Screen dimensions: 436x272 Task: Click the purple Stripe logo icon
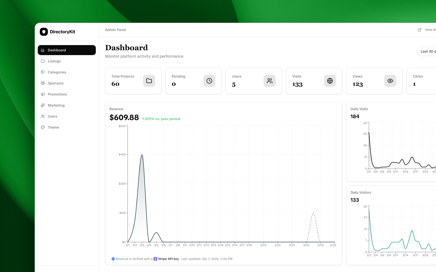point(155,259)
